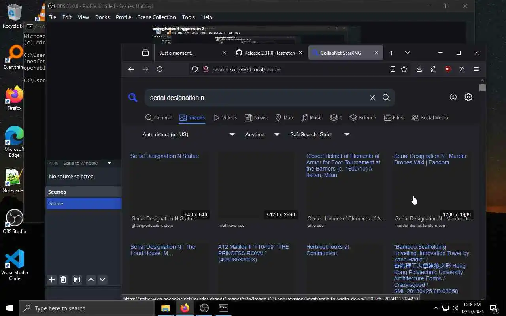Open a new Firefox tab
The width and height of the screenshot is (506, 316).
click(x=391, y=53)
